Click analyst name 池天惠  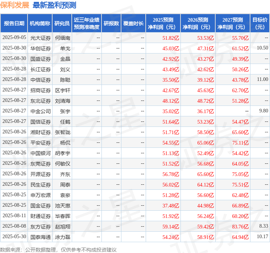pos(63,206)
